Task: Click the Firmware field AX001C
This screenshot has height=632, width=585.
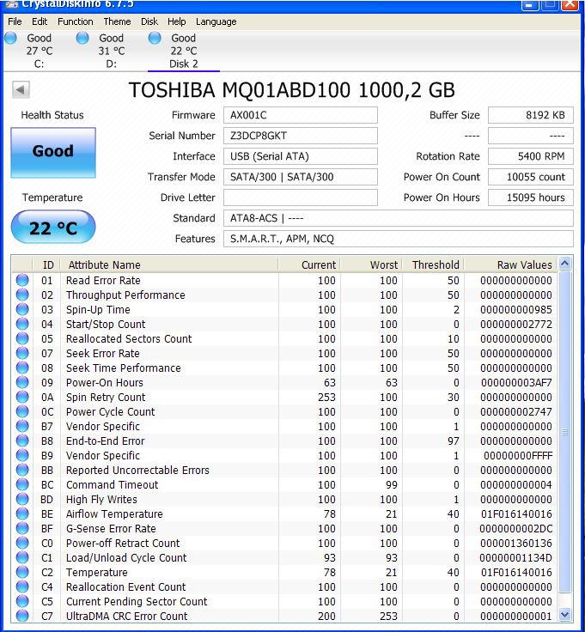Action: pyautogui.click(x=301, y=115)
